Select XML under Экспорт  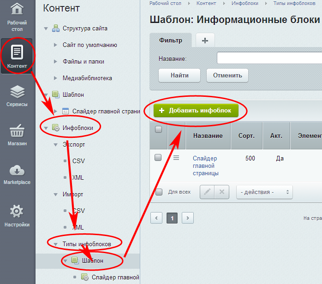tap(78, 177)
